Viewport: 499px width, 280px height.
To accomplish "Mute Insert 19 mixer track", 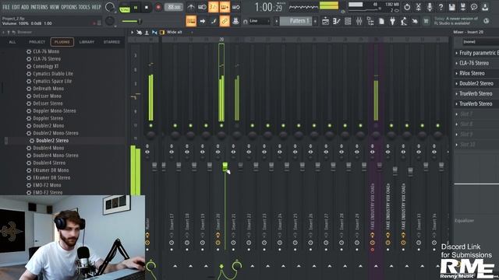I will pos(206,126).
